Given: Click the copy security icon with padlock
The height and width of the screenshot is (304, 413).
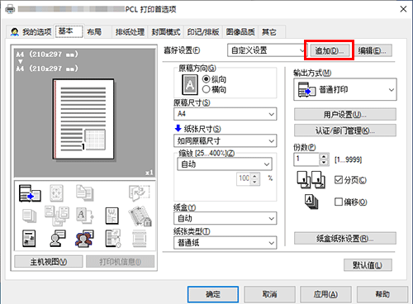Looking at the screenshot, I should click(140, 216).
